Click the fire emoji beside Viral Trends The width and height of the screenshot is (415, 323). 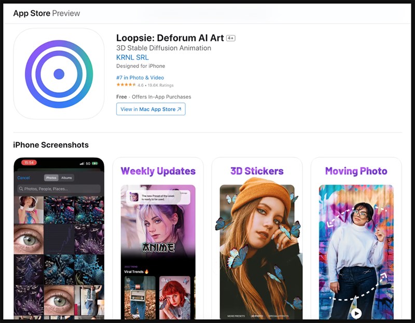point(147,272)
